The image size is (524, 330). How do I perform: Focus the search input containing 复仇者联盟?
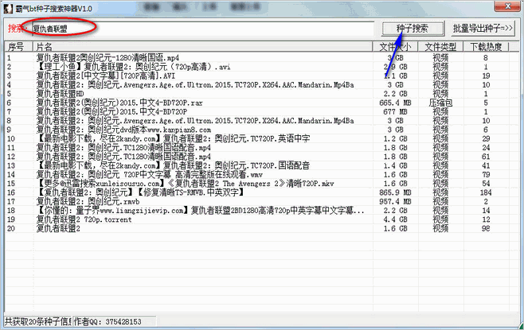coord(202,29)
